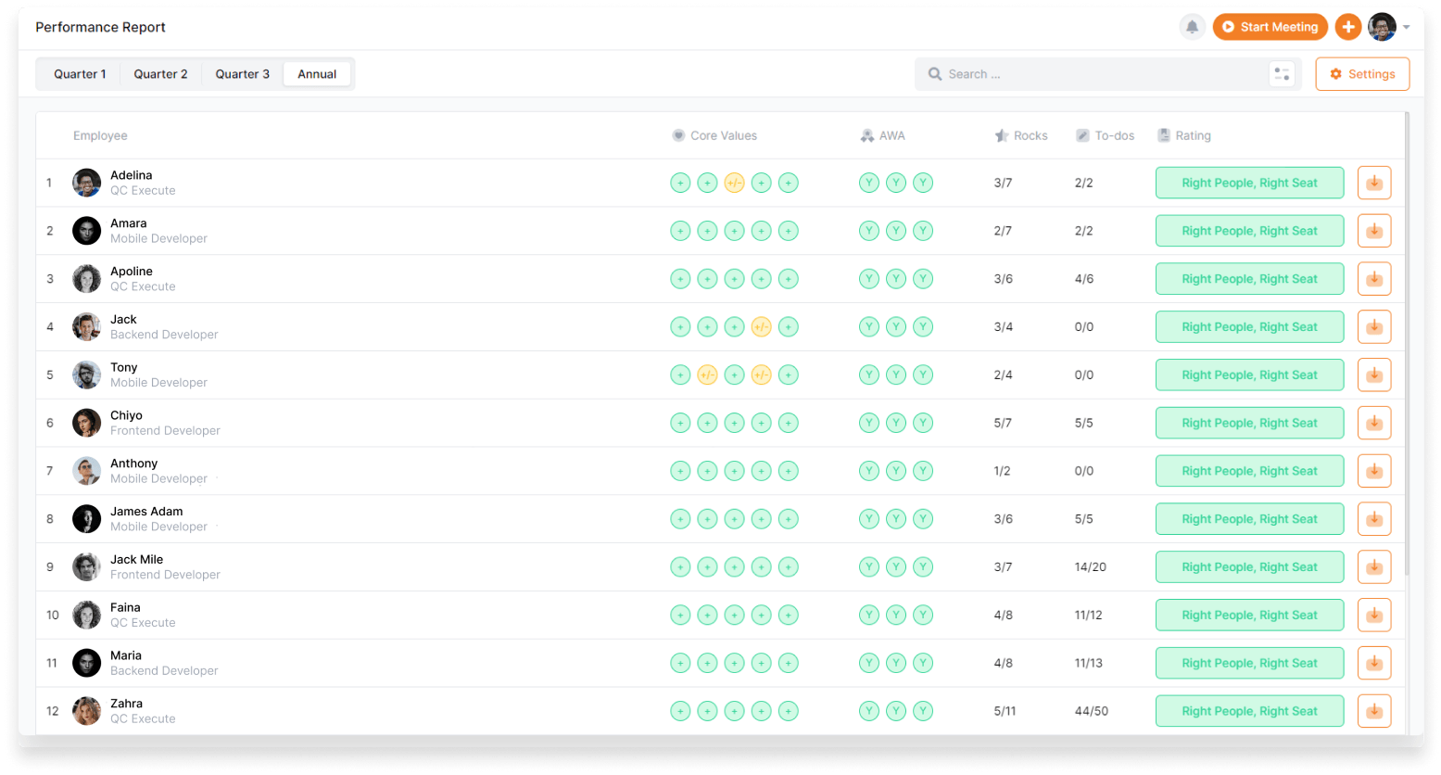Open Zahra's Right People, Right Seat rating
1441x775 pixels.
(1249, 711)
